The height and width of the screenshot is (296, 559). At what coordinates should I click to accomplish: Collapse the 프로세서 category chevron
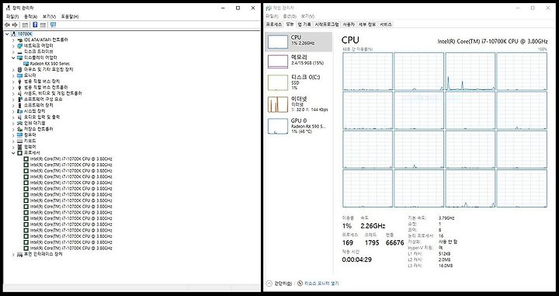pos(13,152)
